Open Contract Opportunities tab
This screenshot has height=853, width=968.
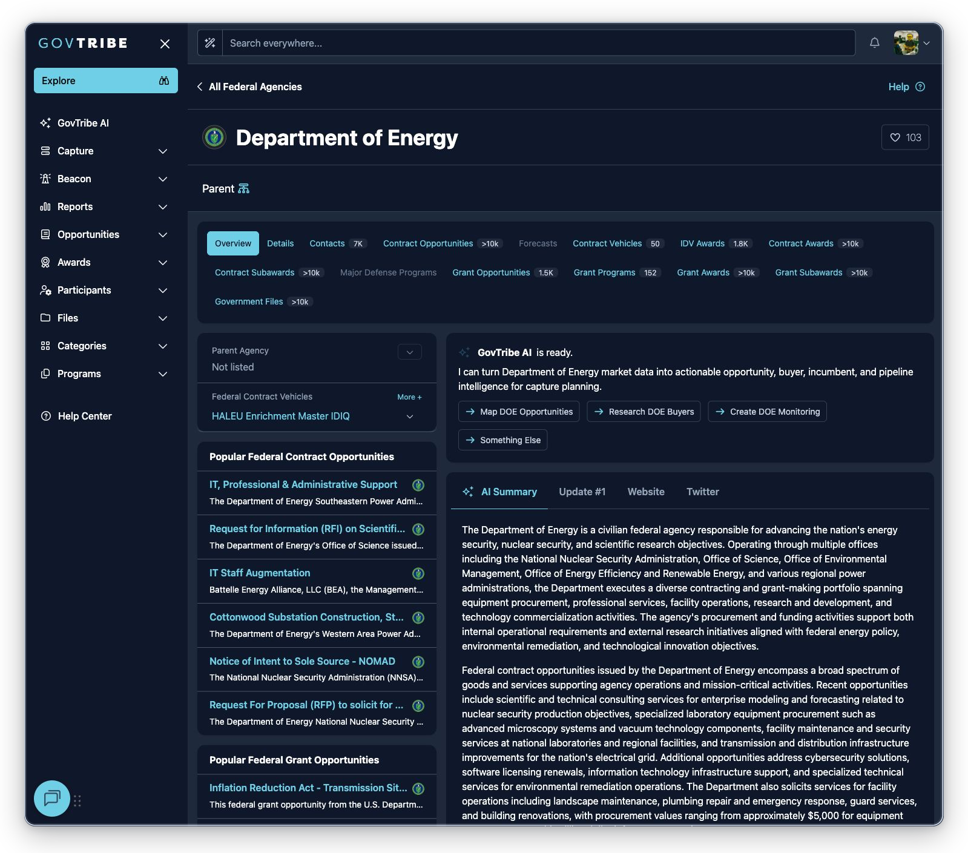coord(442,243)
